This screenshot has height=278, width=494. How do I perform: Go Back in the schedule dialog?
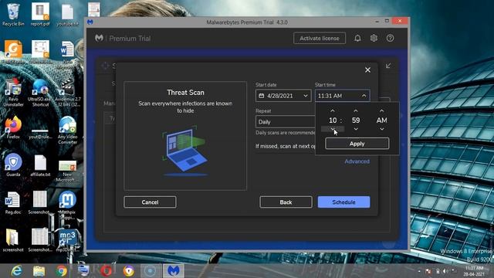(286, 202)
